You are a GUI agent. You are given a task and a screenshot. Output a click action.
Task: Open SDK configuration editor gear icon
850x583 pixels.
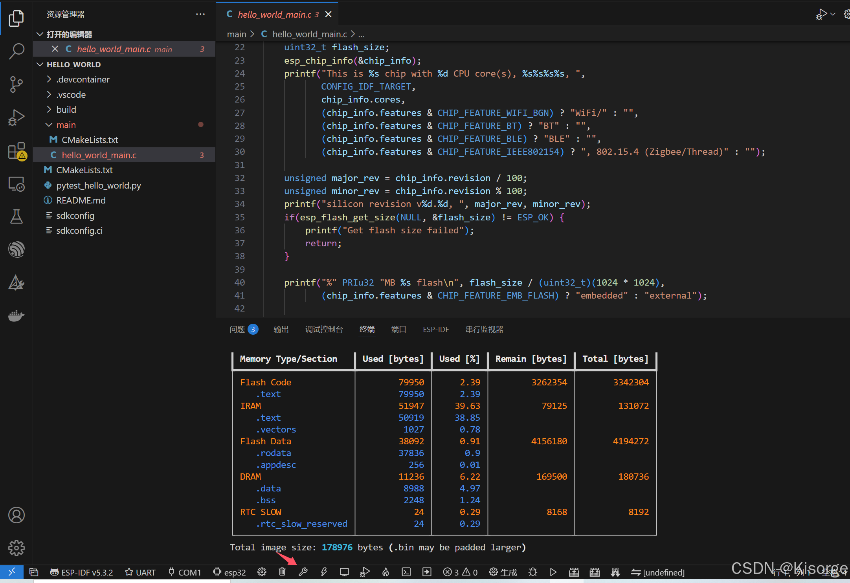pyautogui.click(x=262, y=572)
